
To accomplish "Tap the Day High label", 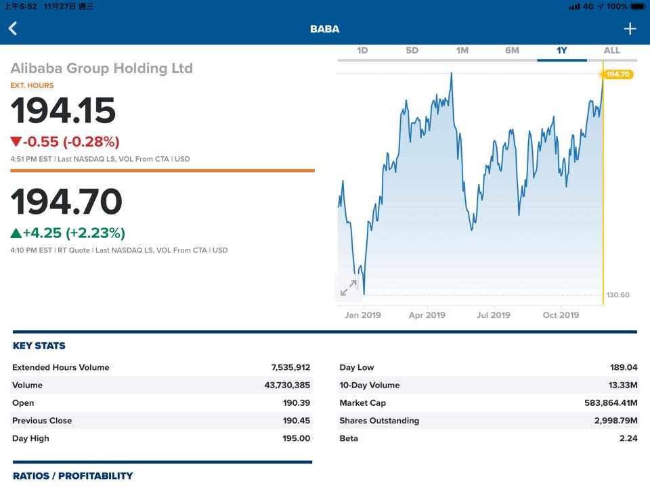I will (x=30, y=438).
